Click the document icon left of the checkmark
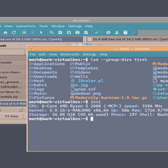This screenshot has width=168, height=168. pos(86,32)
